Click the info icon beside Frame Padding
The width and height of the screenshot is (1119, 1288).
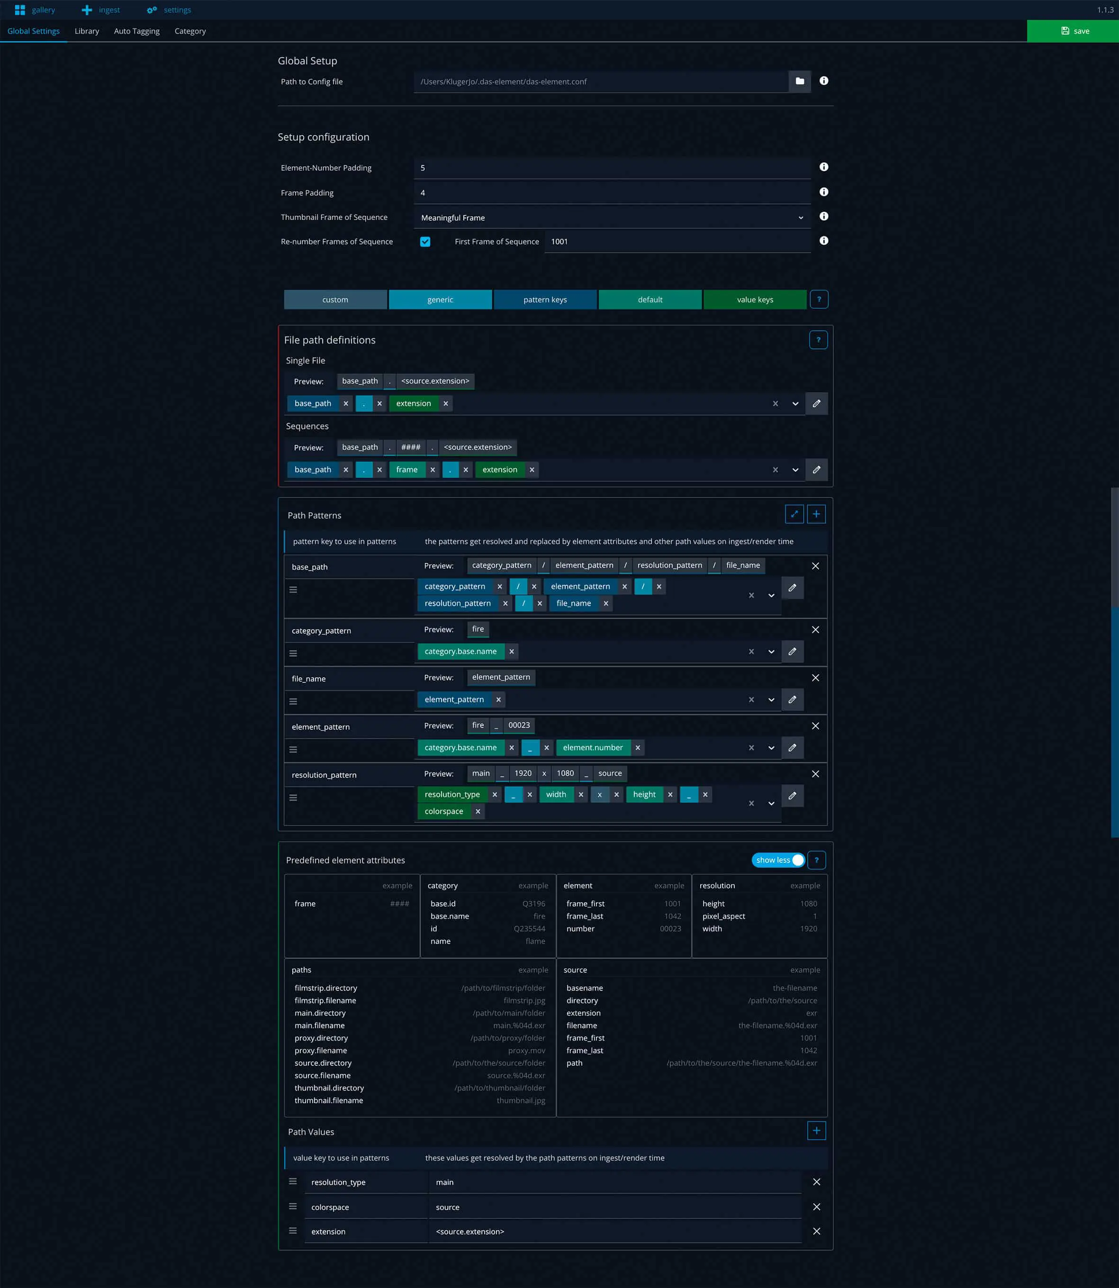point(824,192)
